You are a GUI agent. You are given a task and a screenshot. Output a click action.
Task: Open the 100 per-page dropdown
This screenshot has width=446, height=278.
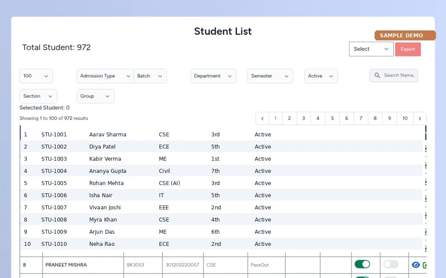pyautogui.click(x=36, y=76)
